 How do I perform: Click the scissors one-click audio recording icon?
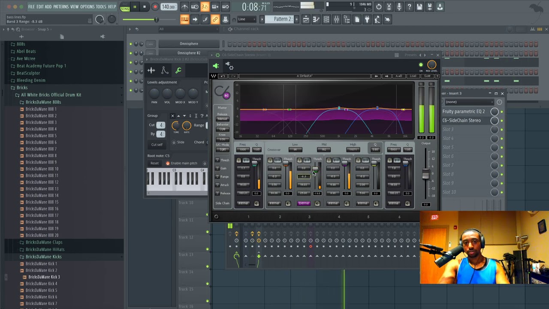click(389, 7)
